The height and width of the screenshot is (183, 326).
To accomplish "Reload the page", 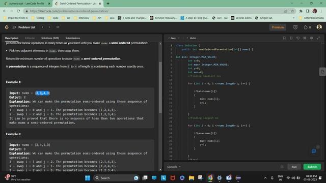I will [x=18, y=11].
